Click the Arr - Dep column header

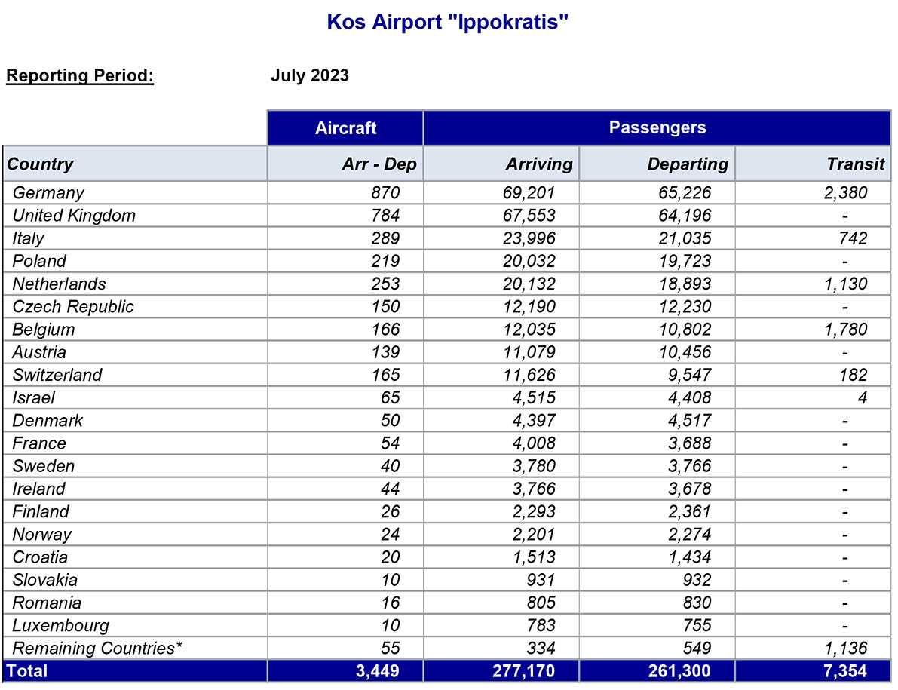tap(379, 164)
